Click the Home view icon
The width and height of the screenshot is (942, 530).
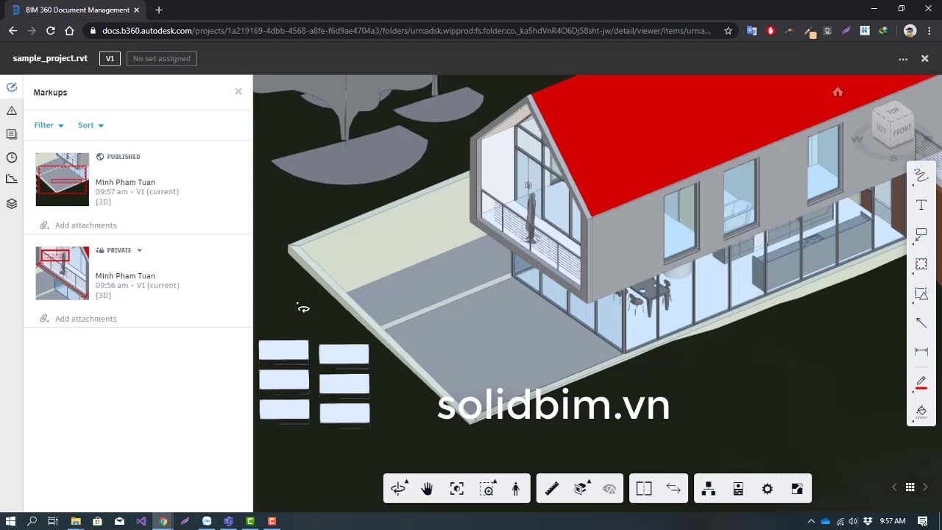tap(837, 92)
